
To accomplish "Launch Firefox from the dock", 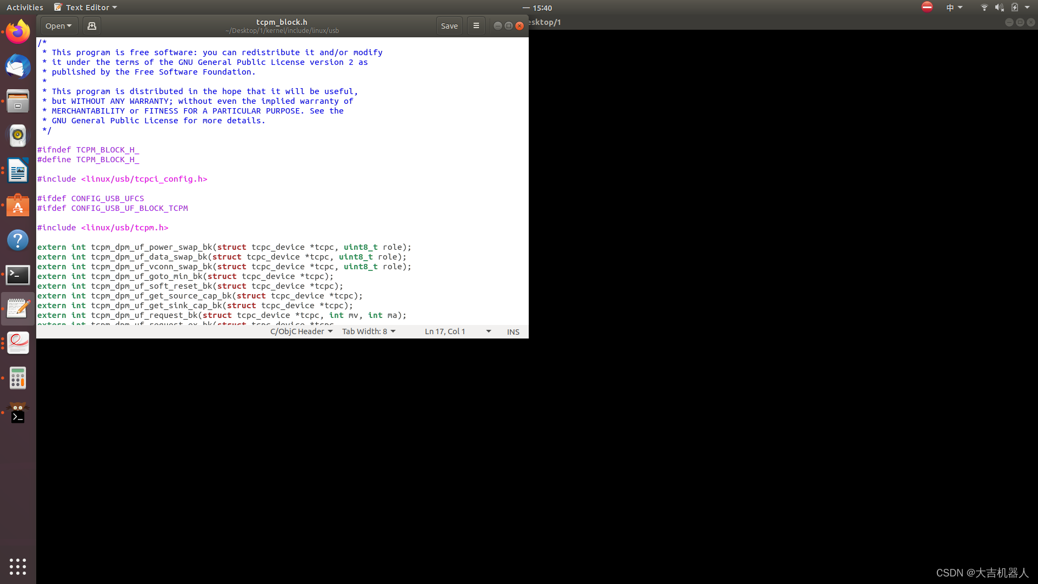I will (18, 31).
